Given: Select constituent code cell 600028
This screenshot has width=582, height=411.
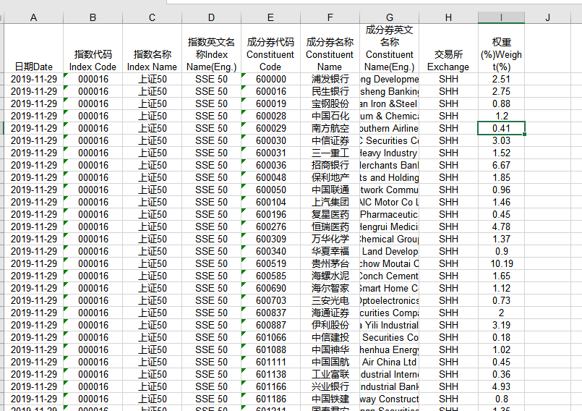Looking at the screenshot, I should tap(270, 116).
